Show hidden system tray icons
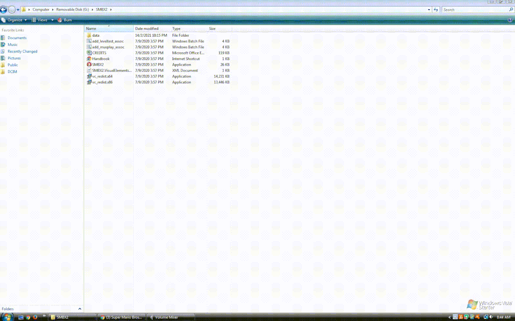This screenshot has height=321, width=515. [x=449, y=317]
